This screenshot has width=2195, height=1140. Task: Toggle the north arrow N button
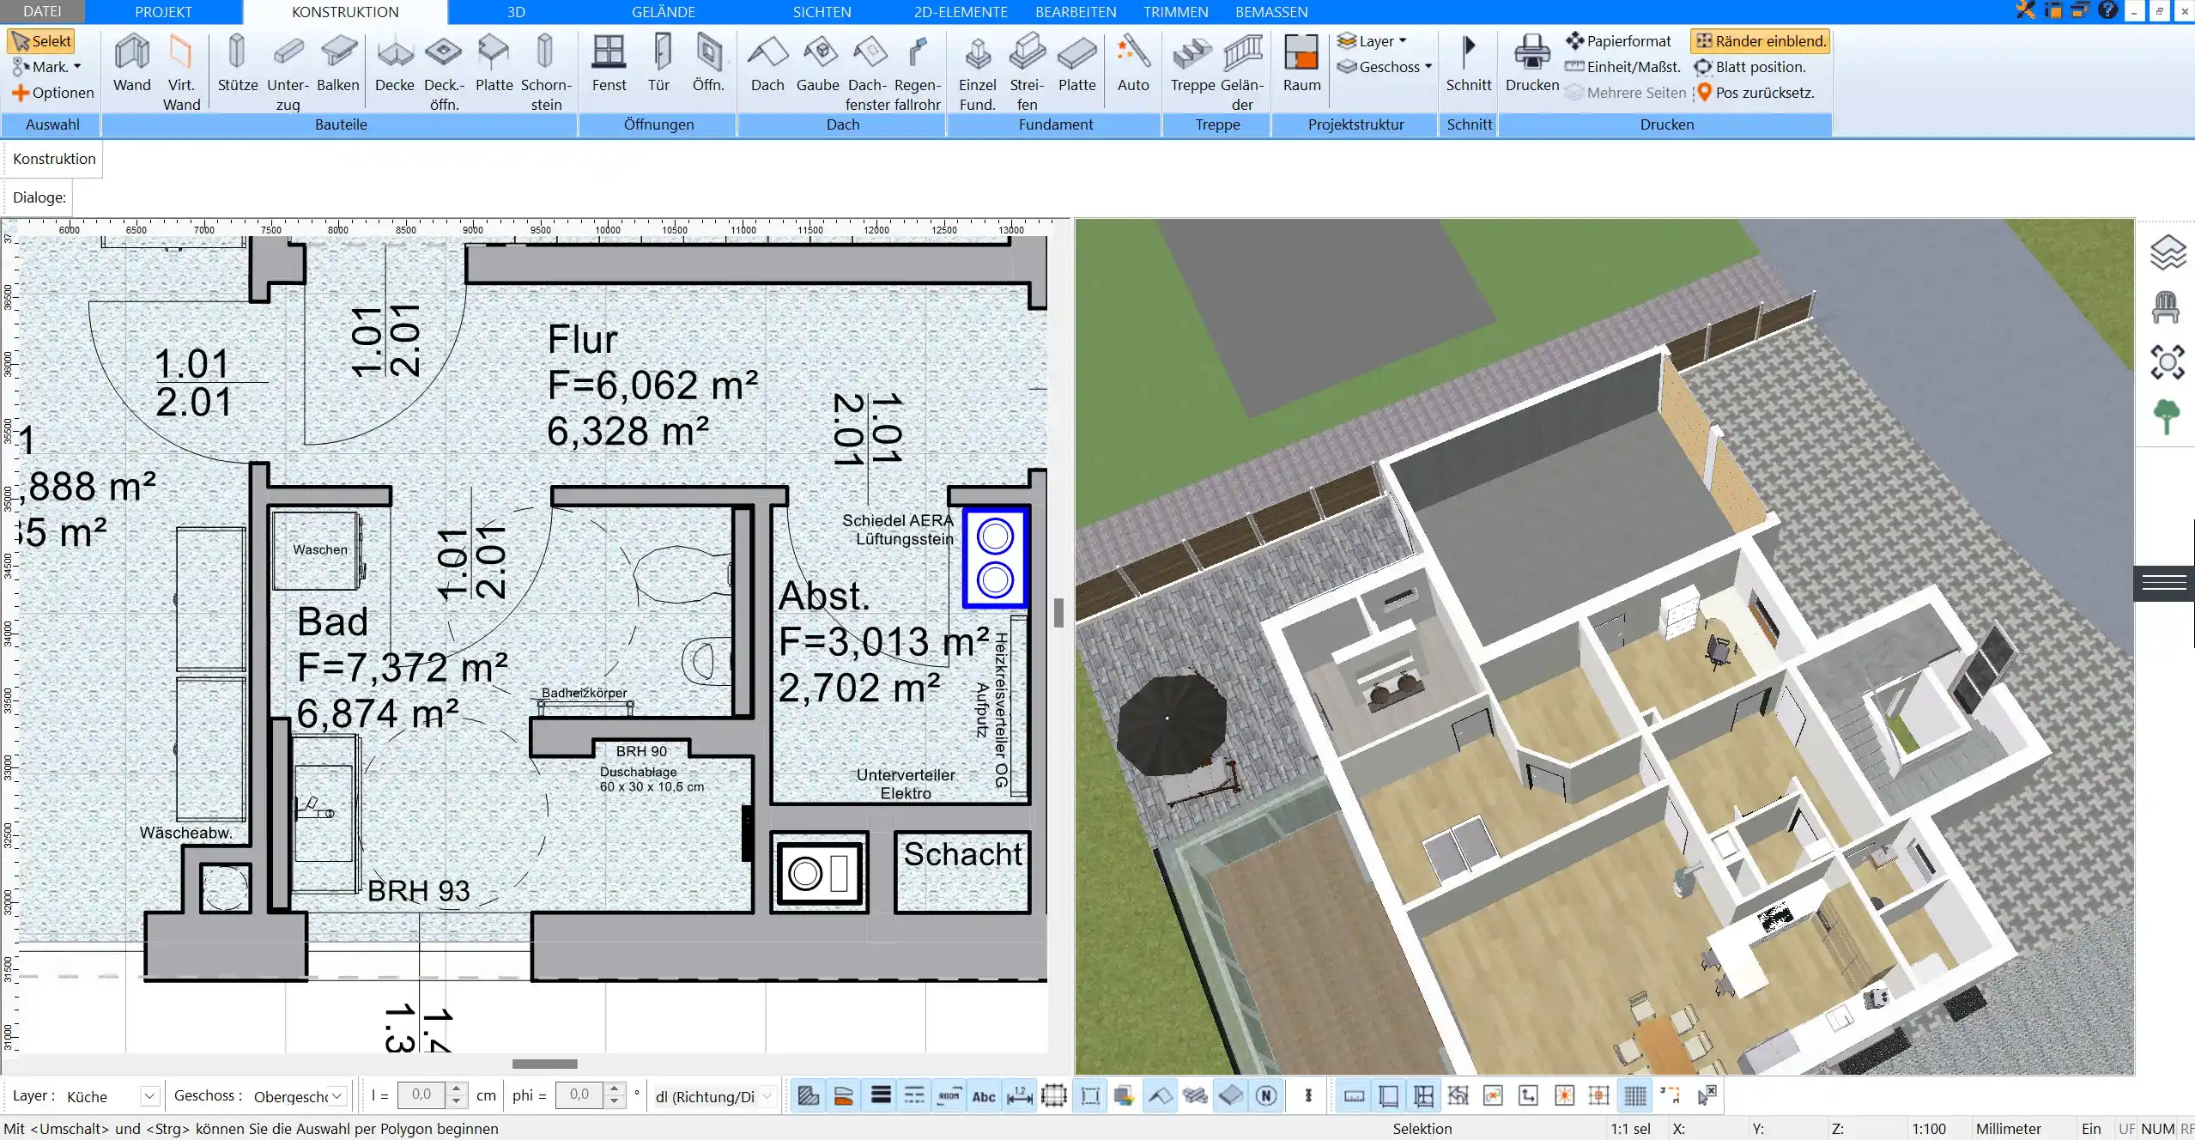point(1266,1096)
